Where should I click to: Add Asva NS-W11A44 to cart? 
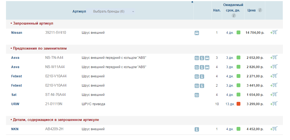(x=274, y=66)
